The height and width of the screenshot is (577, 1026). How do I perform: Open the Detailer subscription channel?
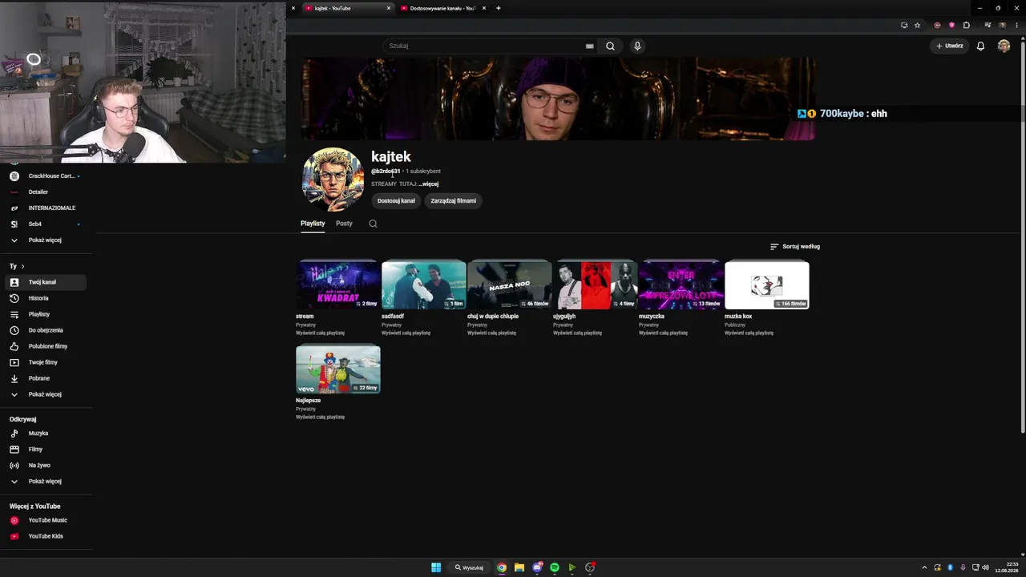[46, 192]
